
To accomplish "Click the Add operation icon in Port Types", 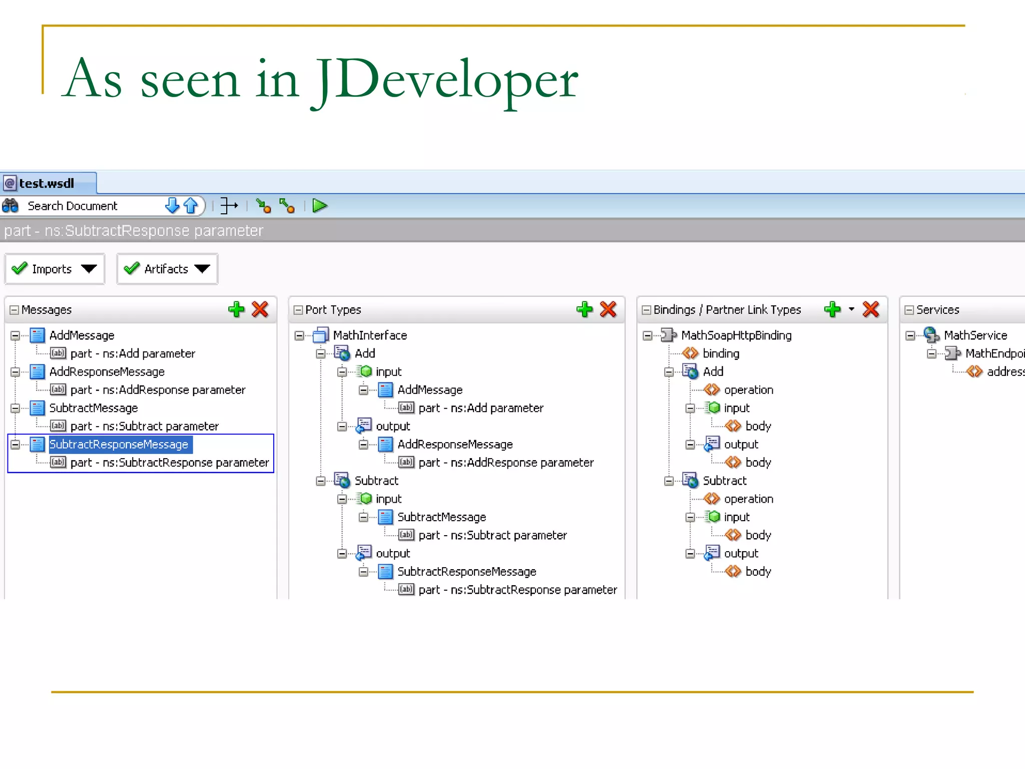I will [x=342, y=353].
